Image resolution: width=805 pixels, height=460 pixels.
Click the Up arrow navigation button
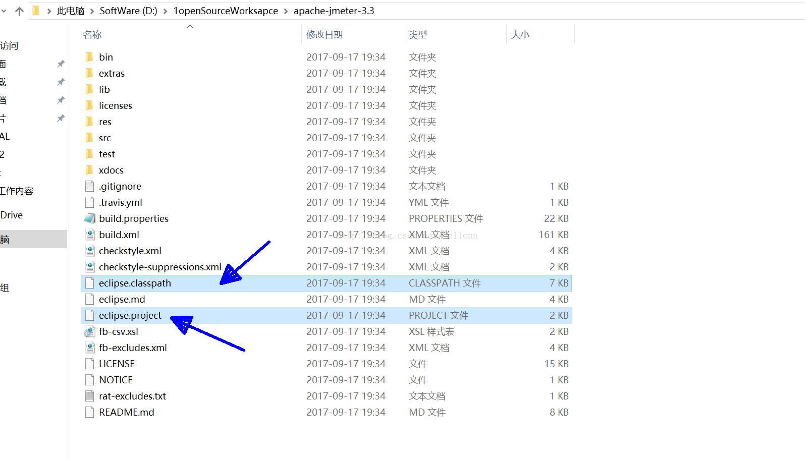click(x=19, y=11)
